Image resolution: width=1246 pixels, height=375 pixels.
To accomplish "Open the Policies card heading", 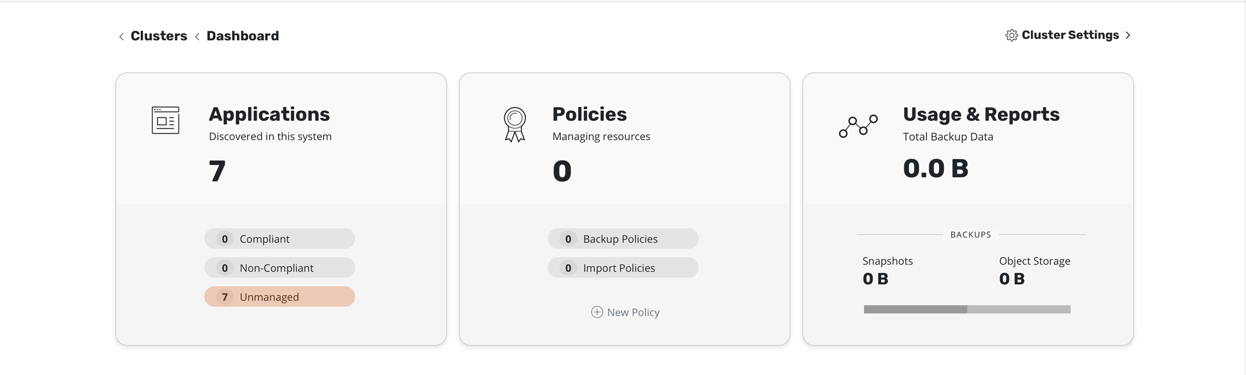I will point(590,114).
